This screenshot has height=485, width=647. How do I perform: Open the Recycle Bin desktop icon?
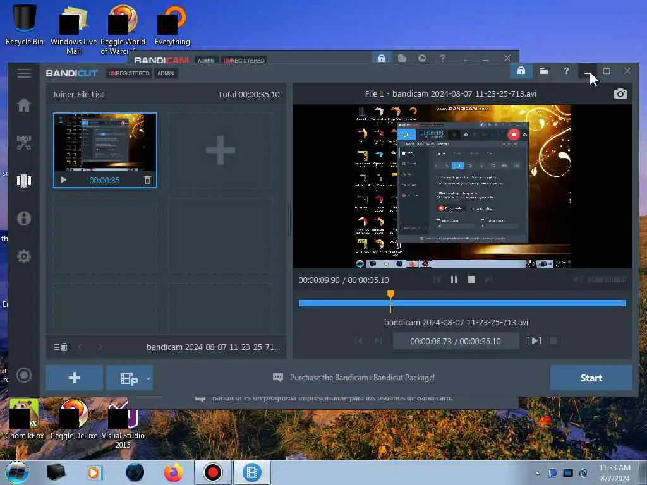[x=25, y=23]
